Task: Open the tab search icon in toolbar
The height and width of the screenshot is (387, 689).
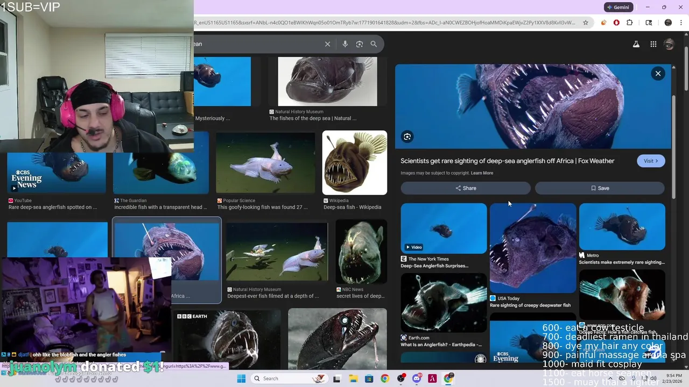Action: 649,23
